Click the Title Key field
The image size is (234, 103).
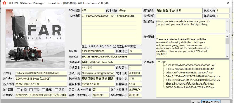112,57
